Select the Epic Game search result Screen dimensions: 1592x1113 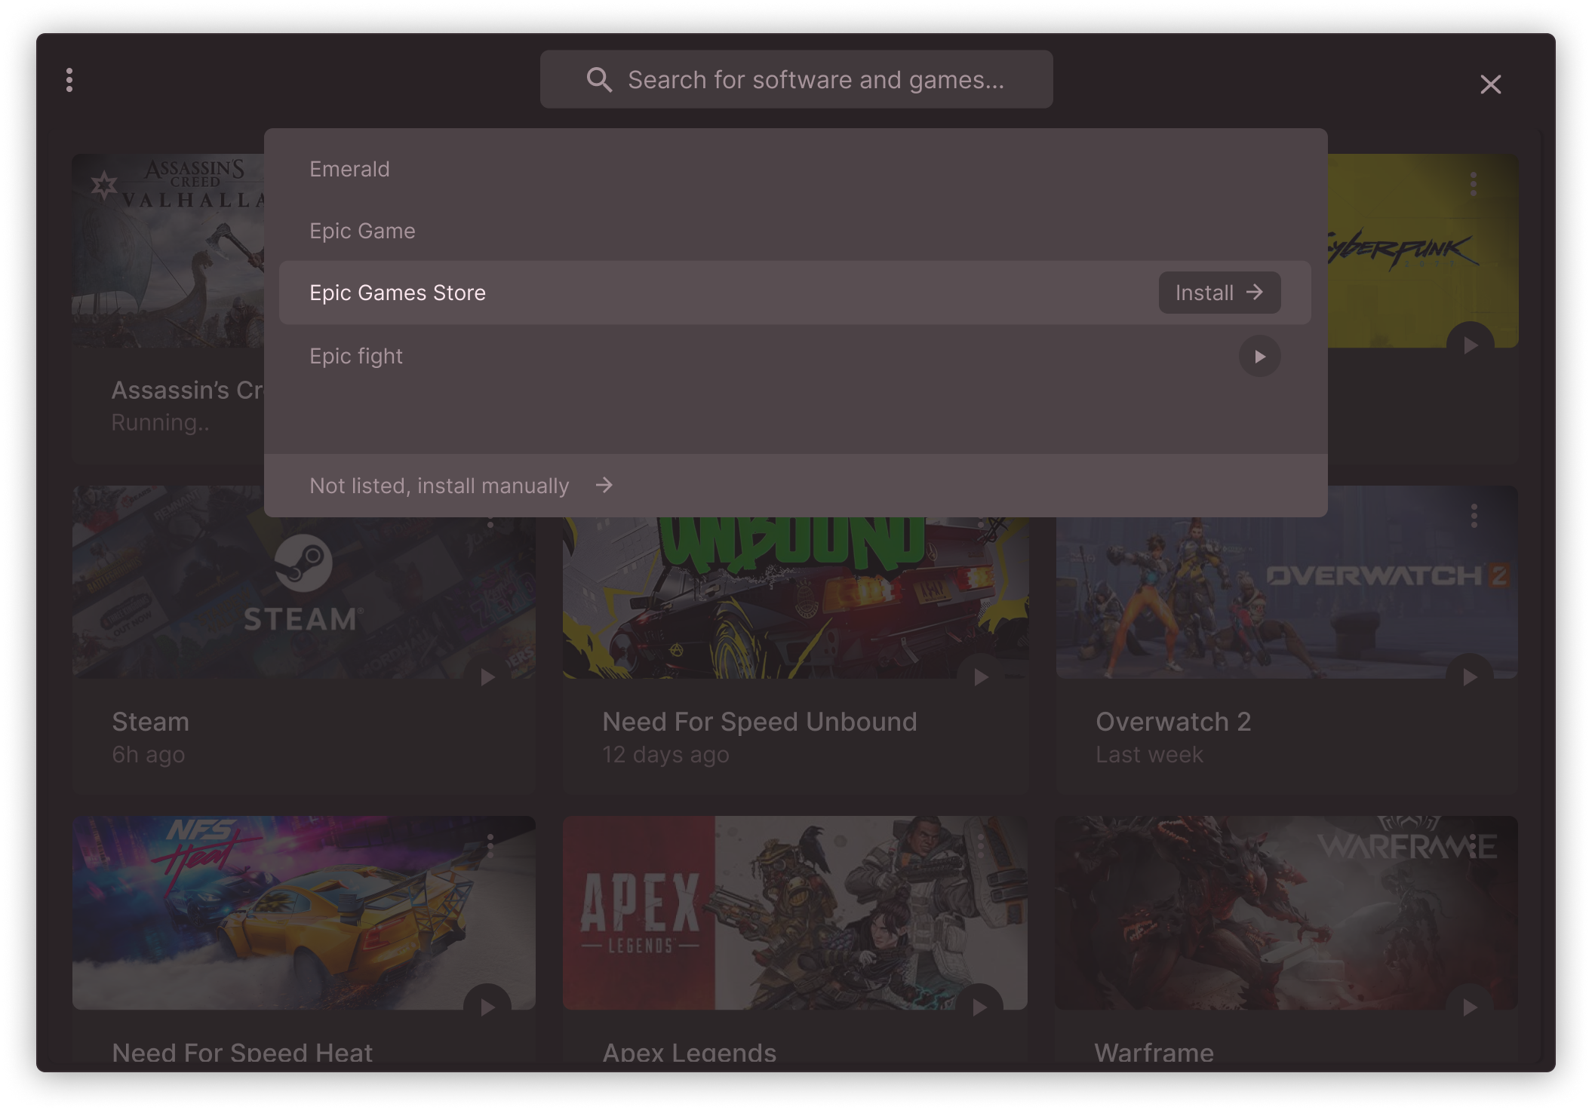(362, 231)
